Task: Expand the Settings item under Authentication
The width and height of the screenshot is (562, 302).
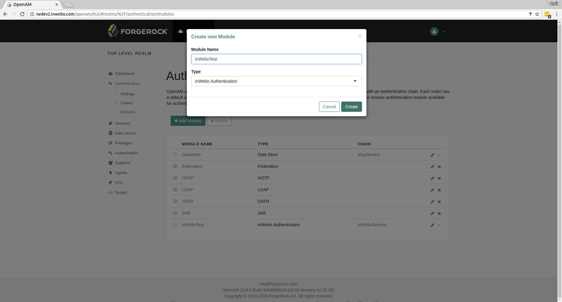Action: [127, 94]
